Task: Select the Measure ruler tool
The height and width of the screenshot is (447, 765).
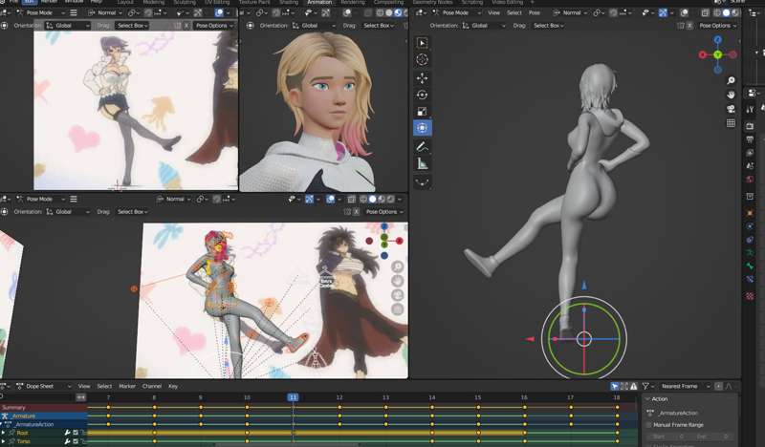Action: 422,163
